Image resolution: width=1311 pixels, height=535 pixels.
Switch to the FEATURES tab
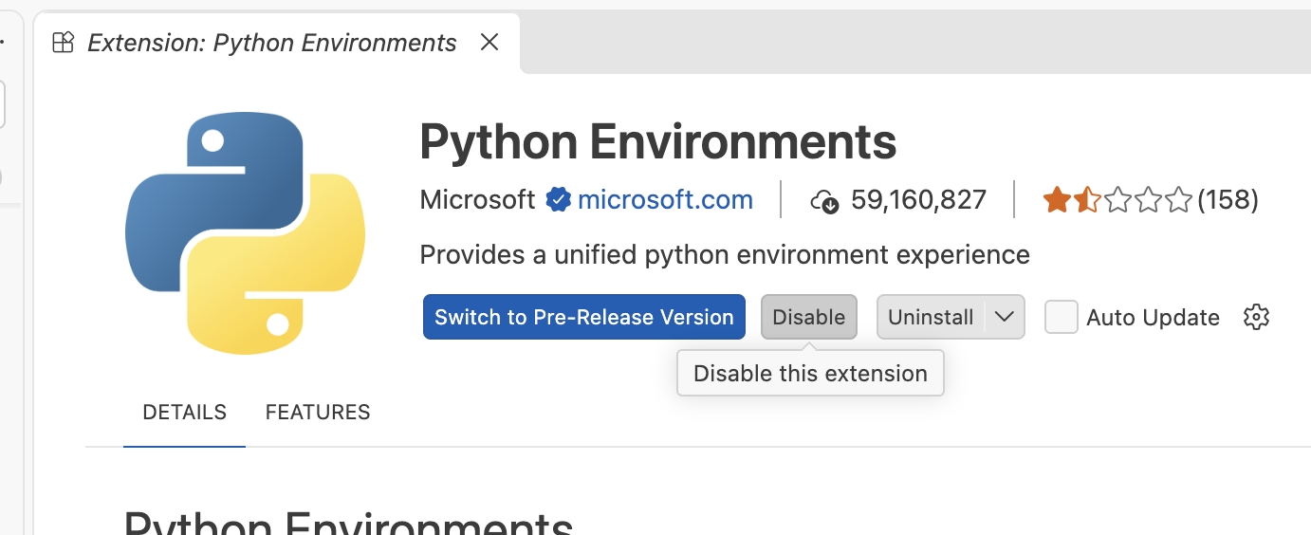coord(318,413)
